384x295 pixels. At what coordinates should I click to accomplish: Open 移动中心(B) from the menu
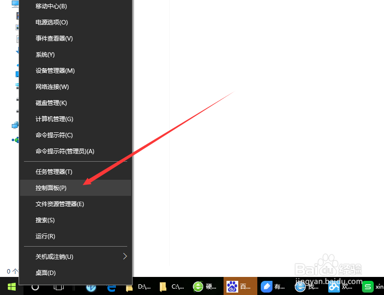(75, 6)
